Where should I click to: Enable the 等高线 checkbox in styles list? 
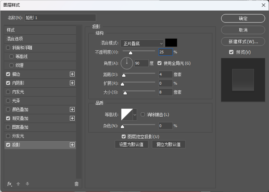(12, 57)
